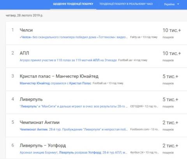Click the СЕГОДНЯ source label
The height and width of the screenshot is (159, 187).
136,106
